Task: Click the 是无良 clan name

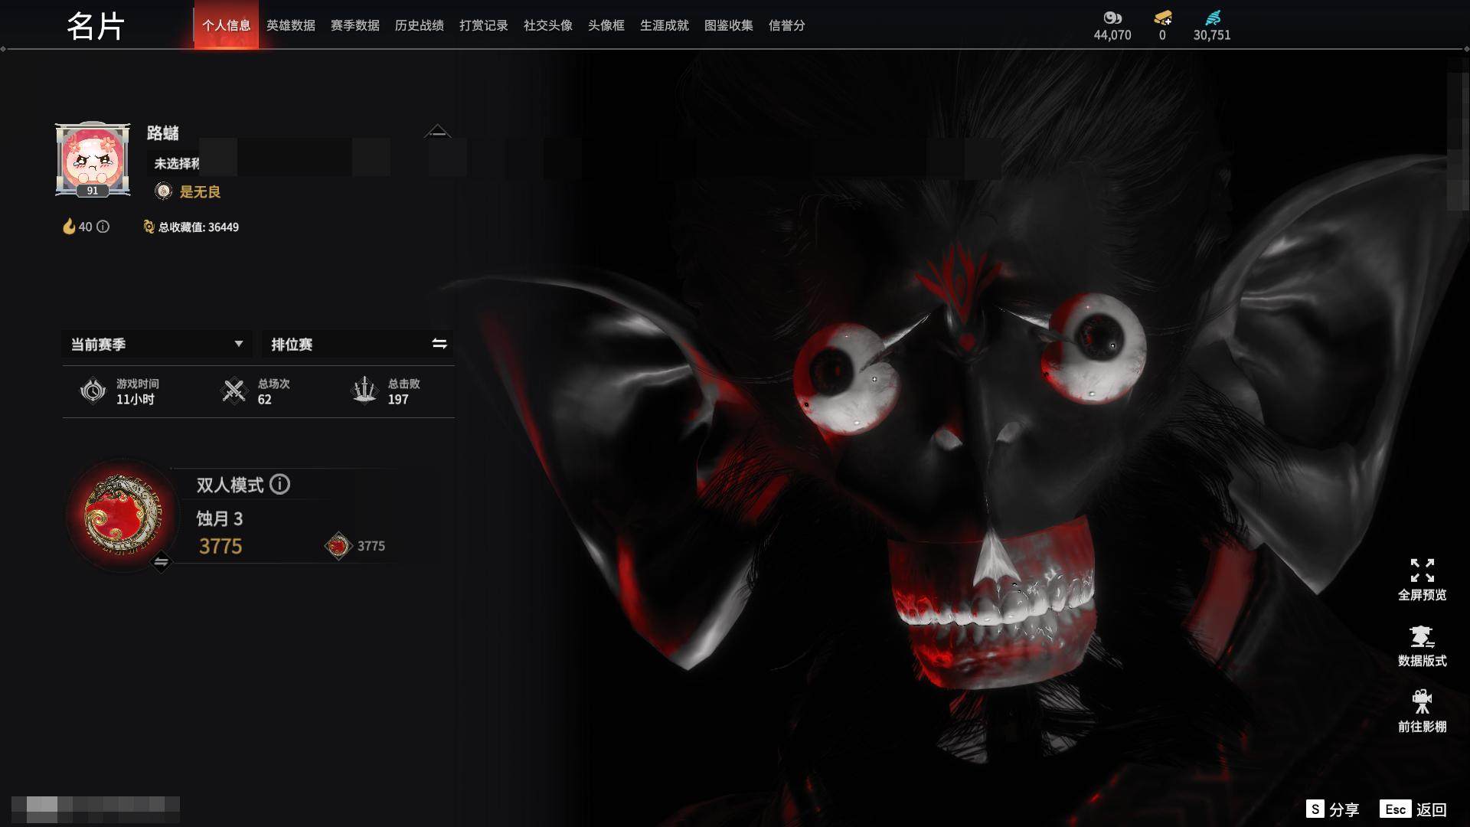Action: coord(200,192)
